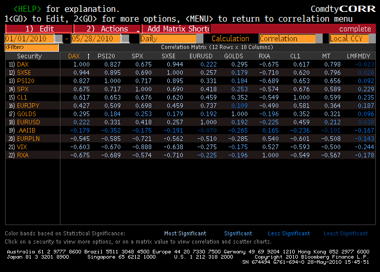This screenshot has height=272, width=380.
Task: Click EURPLN row SPX value -0.721
Action: (x=142, y=138)
